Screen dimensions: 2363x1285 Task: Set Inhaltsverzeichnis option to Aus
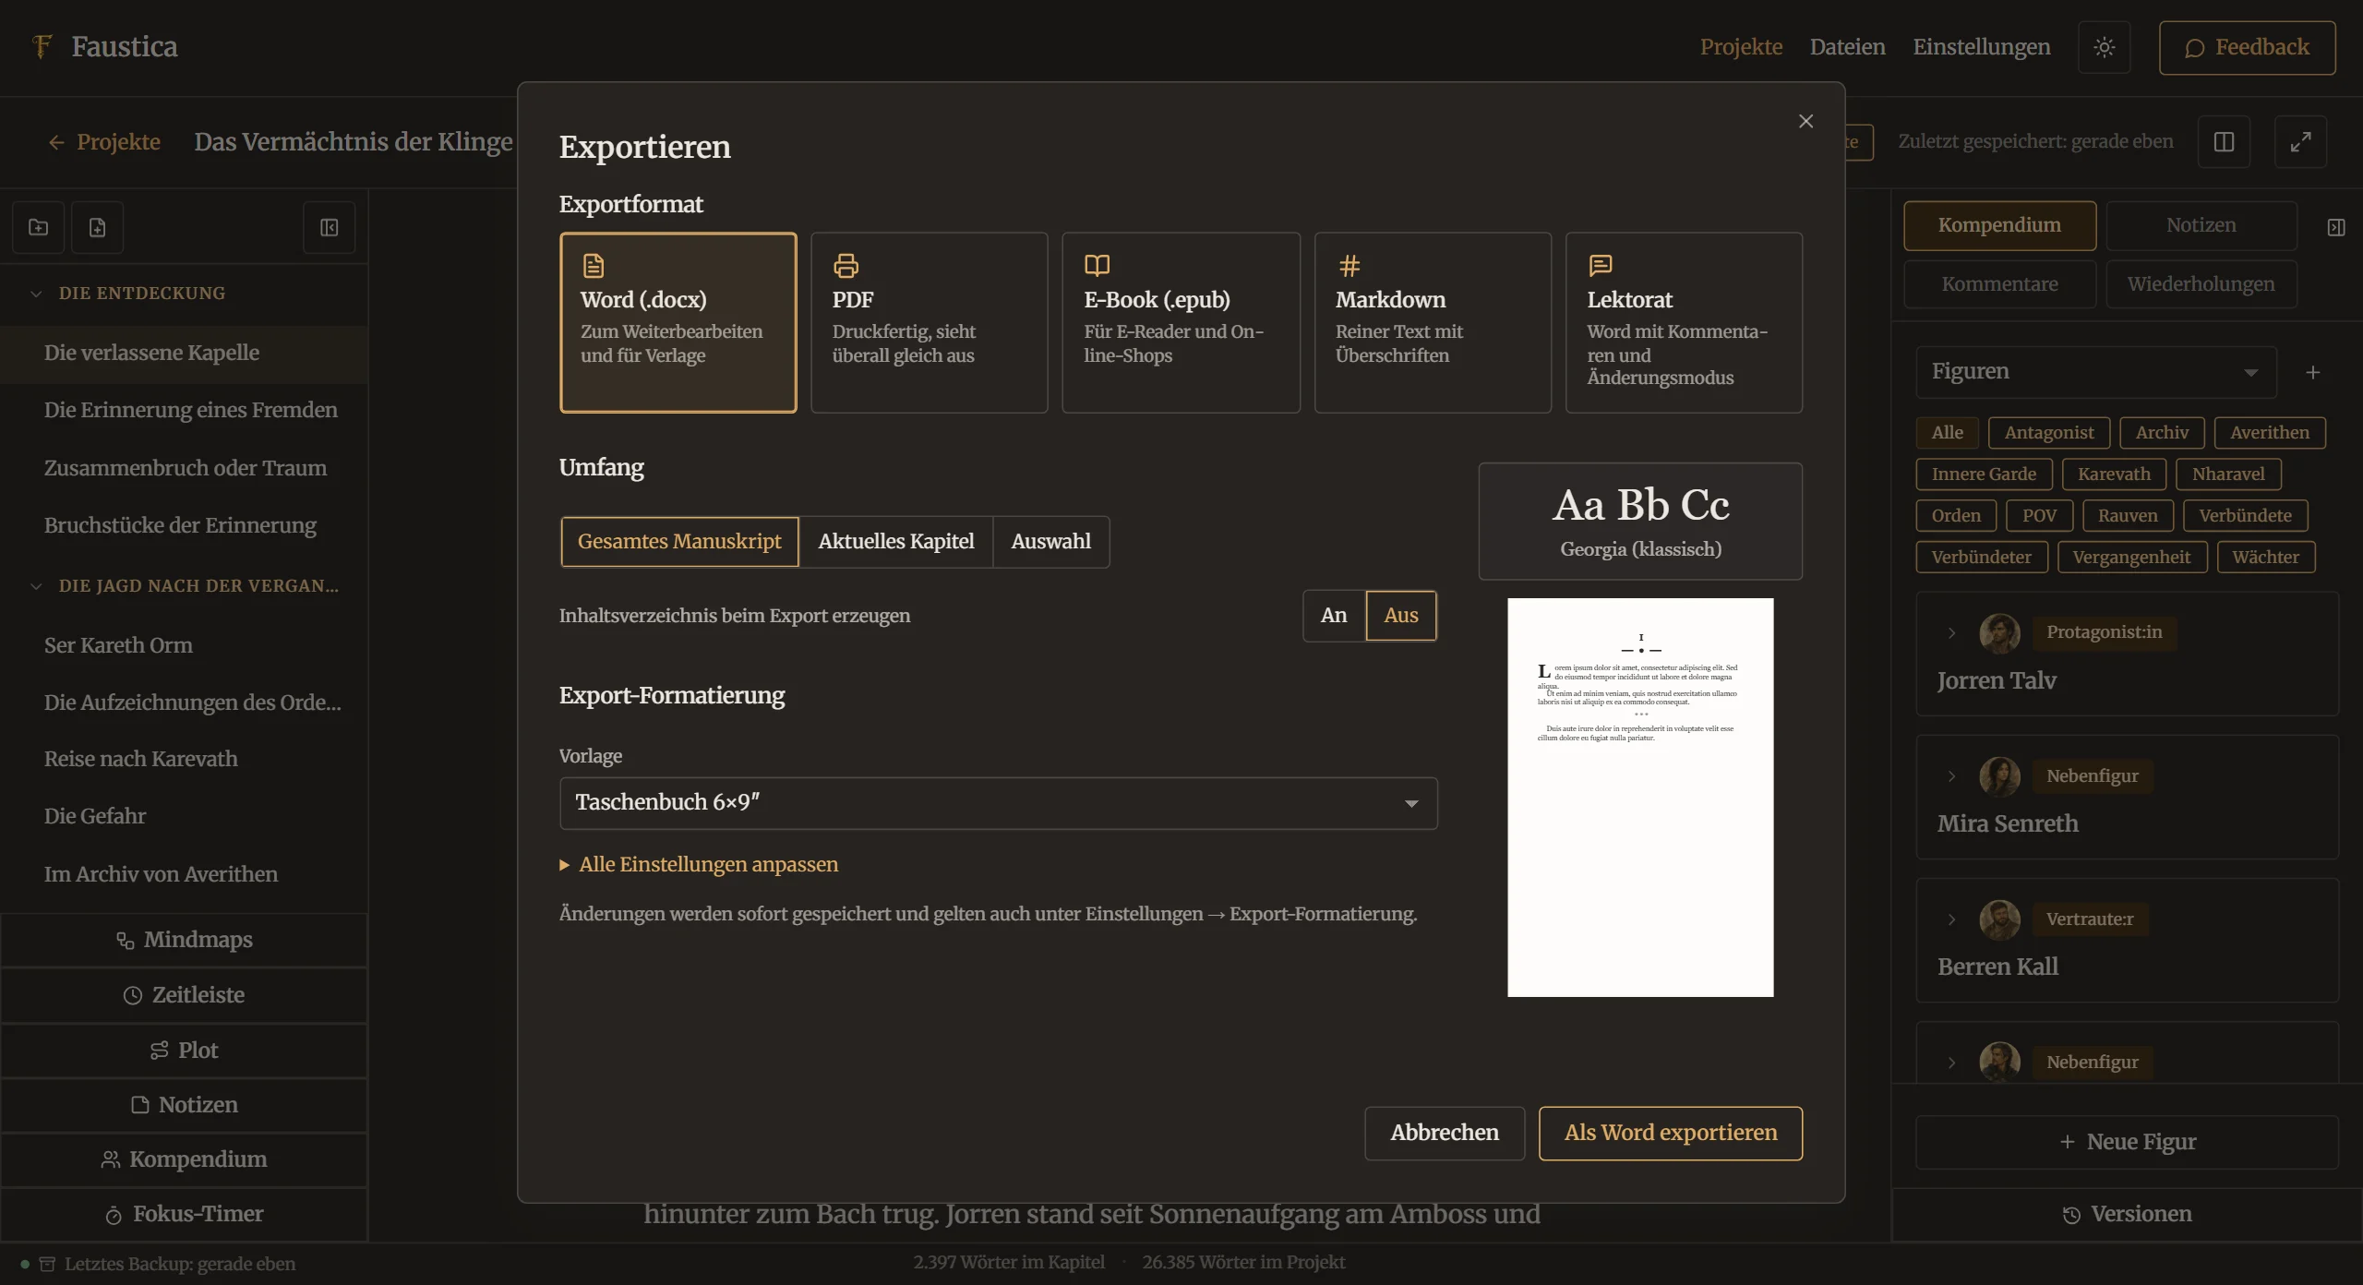[1401, 616]
